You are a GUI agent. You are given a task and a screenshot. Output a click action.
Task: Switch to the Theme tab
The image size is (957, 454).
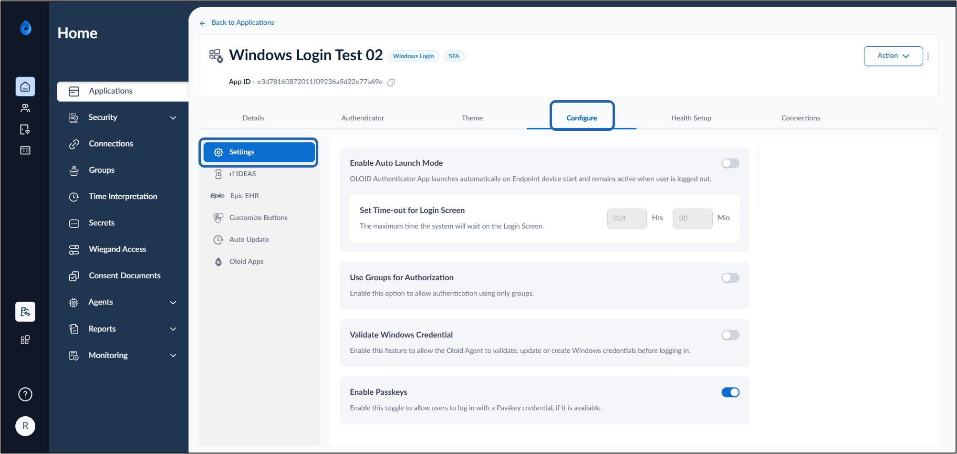tap(472, 118)
